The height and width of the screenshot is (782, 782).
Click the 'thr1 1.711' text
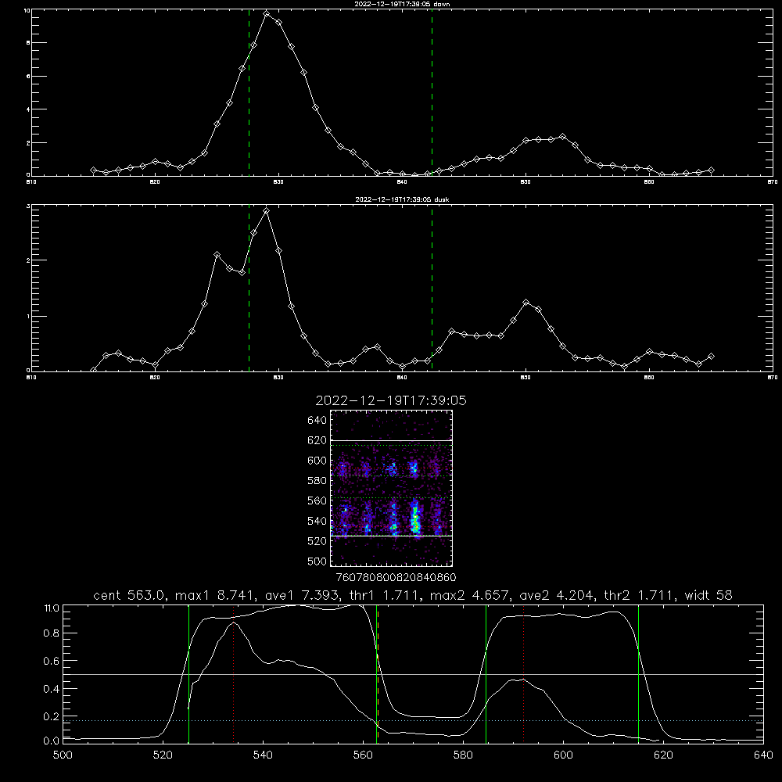coord(383,595)
